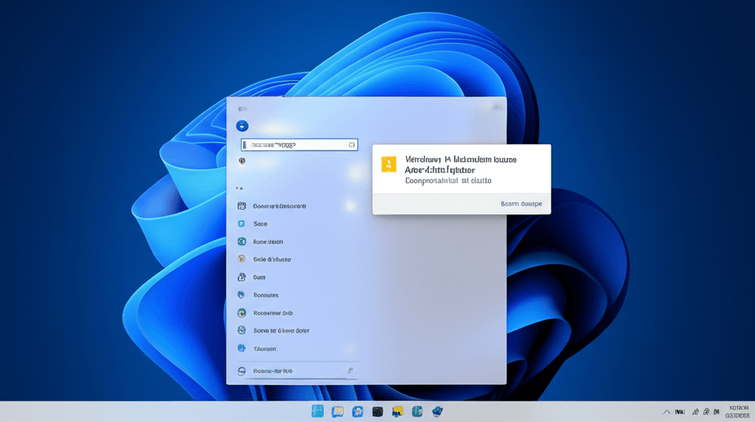
Task: Click the 'Glaonon' blue icon
Action: 242,348
